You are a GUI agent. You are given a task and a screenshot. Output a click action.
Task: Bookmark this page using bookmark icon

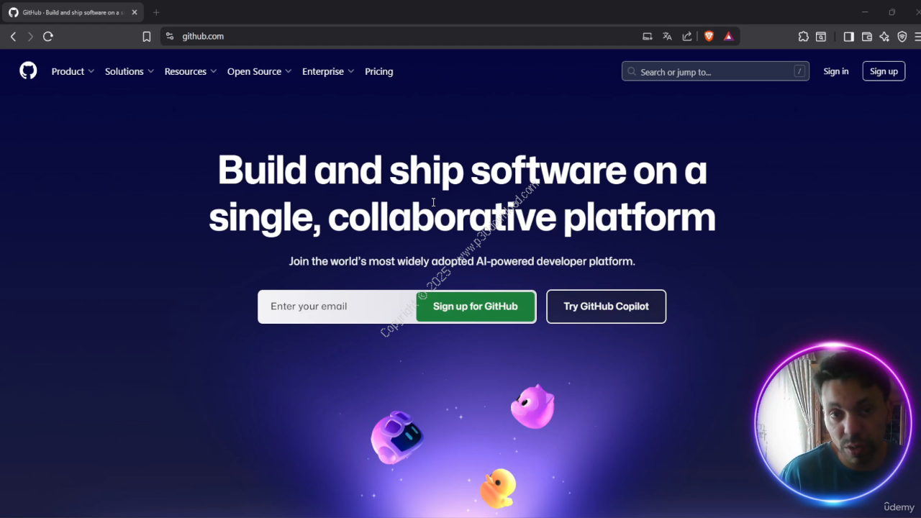[x=147, y=37]
